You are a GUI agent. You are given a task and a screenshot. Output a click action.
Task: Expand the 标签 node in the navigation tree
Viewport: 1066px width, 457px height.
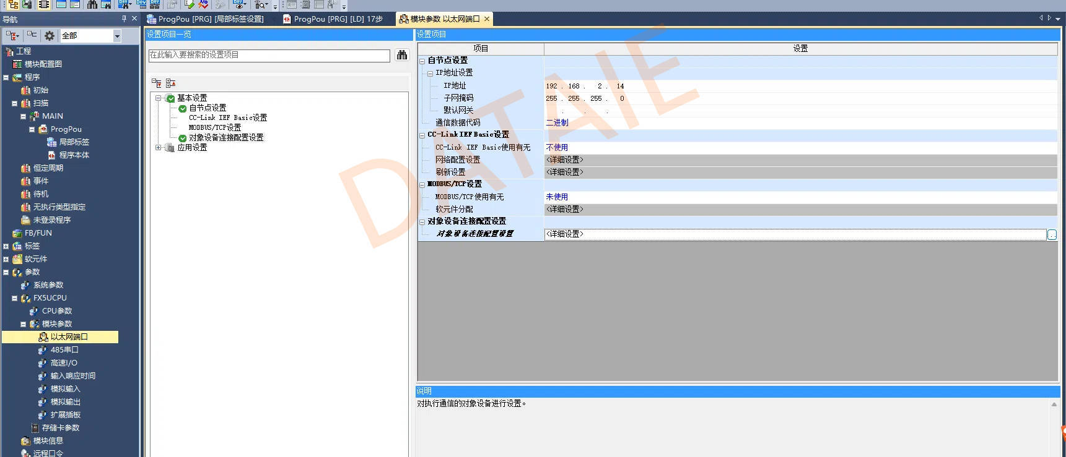coord(6,246)
